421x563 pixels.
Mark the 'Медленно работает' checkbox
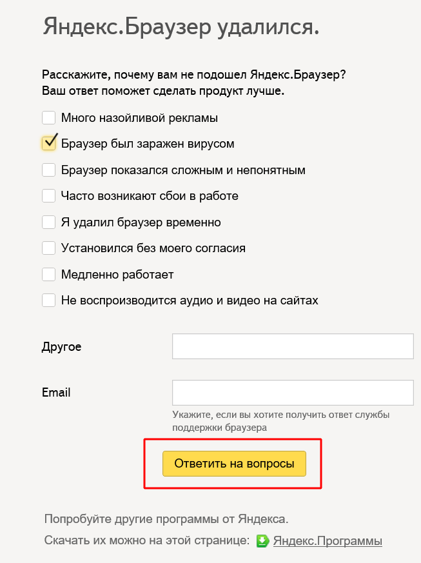click(48, 275)
